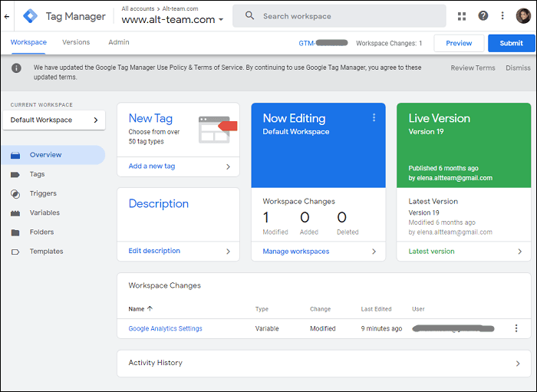Expand the Activity History chevron

[518, 364]
